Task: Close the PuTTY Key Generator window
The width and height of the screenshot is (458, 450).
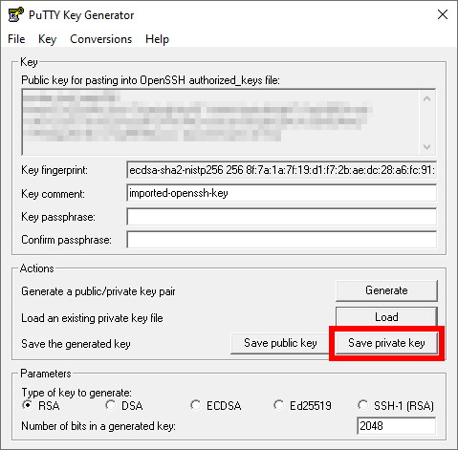Action: coord(443,14)
